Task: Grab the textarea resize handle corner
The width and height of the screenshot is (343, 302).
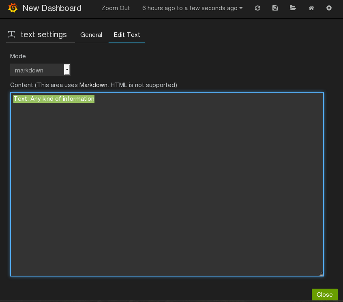Action: [x=321, y=274]
